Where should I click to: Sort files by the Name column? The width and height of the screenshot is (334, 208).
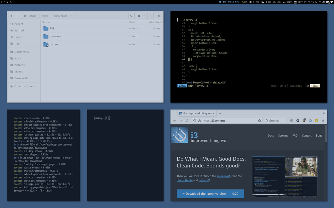coord(84,22)
